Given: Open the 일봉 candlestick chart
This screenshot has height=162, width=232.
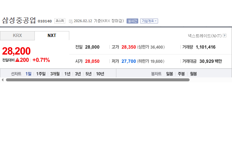Looking at the screenshot, I should coord(169,74).
